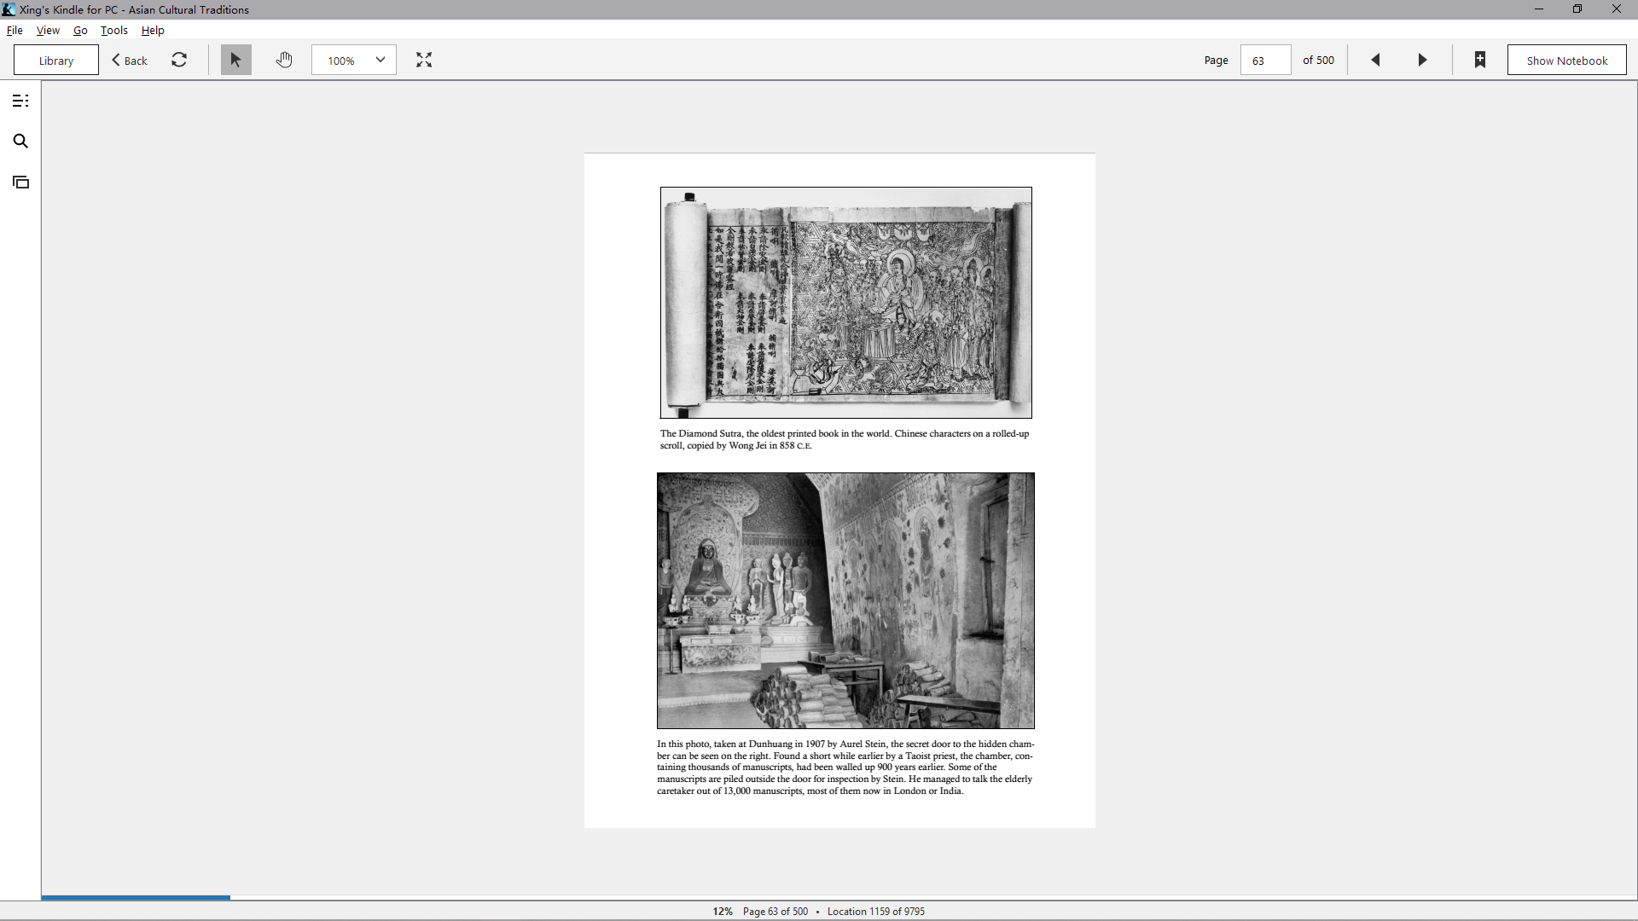The image size is (1638, 921).
Task: Click the Kindle app icon in title bar
Action: click(x=9, y=9)
